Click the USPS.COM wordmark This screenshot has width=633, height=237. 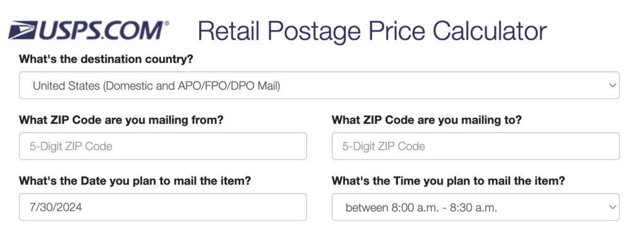(101, 30)
